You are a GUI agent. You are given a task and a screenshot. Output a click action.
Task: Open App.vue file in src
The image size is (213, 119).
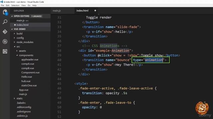[24, 90]
